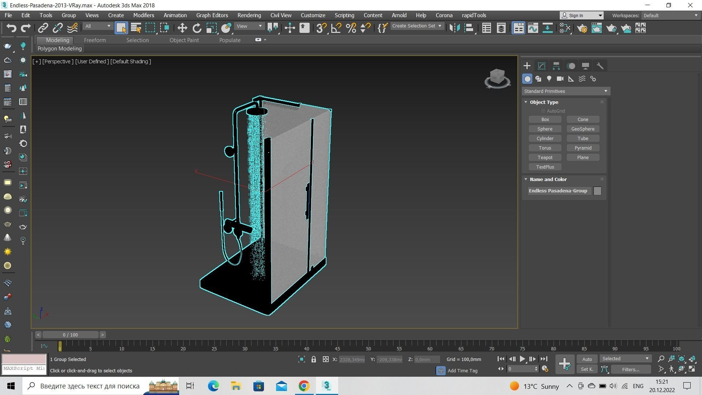
Task: Click the Mirror tool icon
Action: point(454,28)
